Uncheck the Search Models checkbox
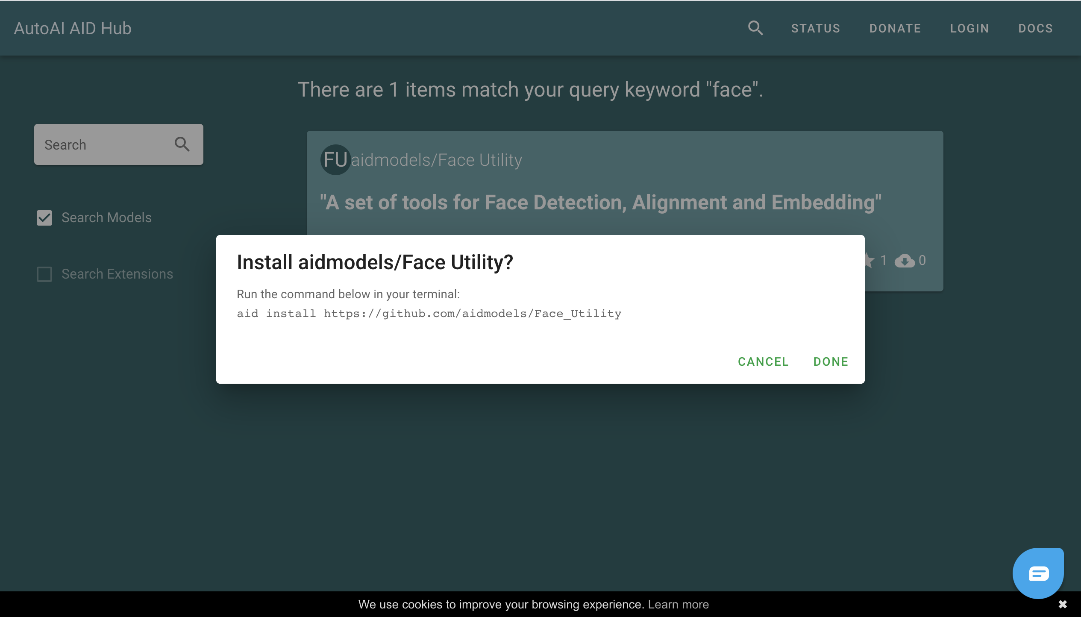The image size is (1081, 617). 44,217
